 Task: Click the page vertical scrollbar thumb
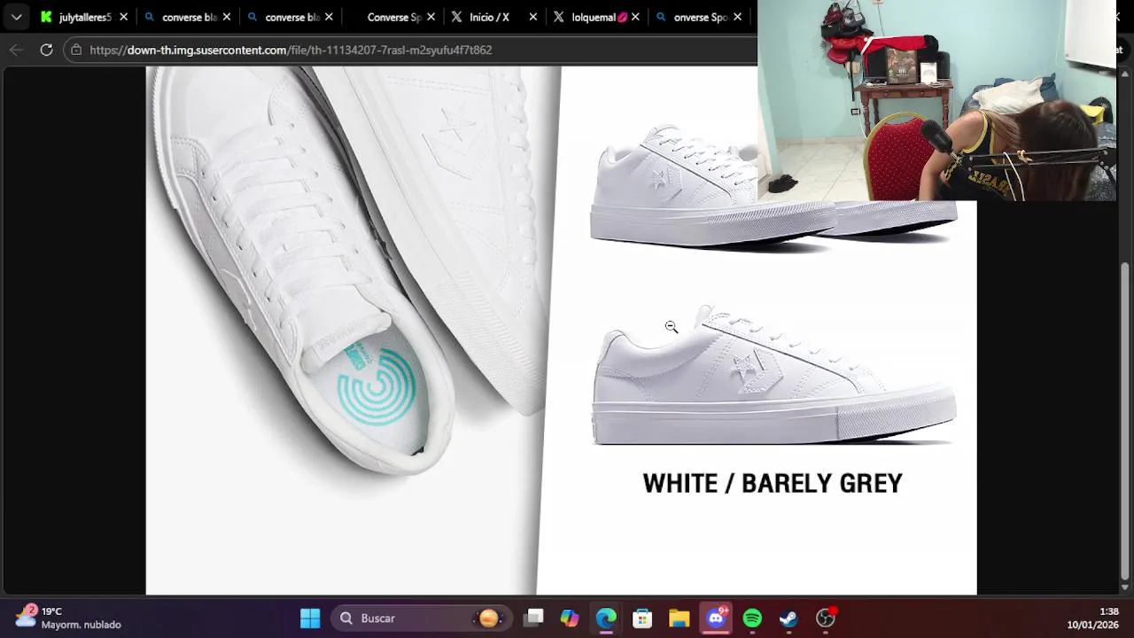pyautogui.click(x=1125, y=421)
